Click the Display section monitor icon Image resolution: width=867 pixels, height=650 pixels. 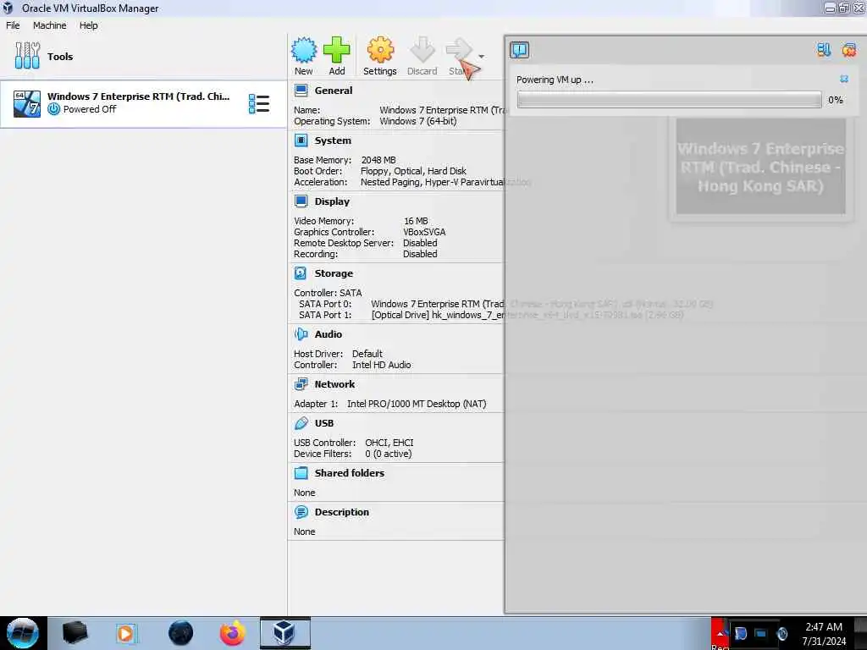tap(301, 201)
